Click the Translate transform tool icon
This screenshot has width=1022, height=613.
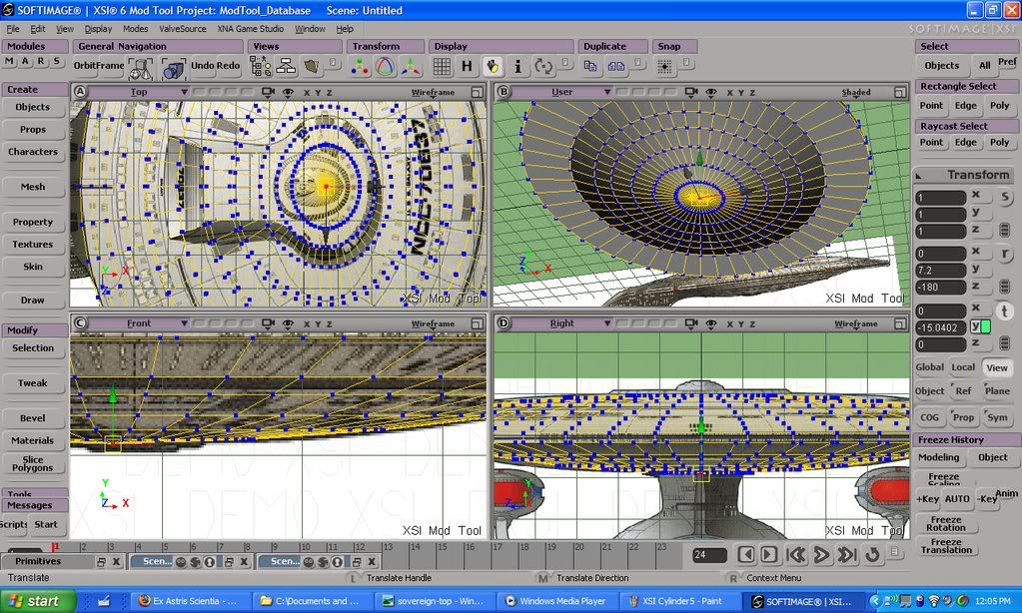[411, 67]
